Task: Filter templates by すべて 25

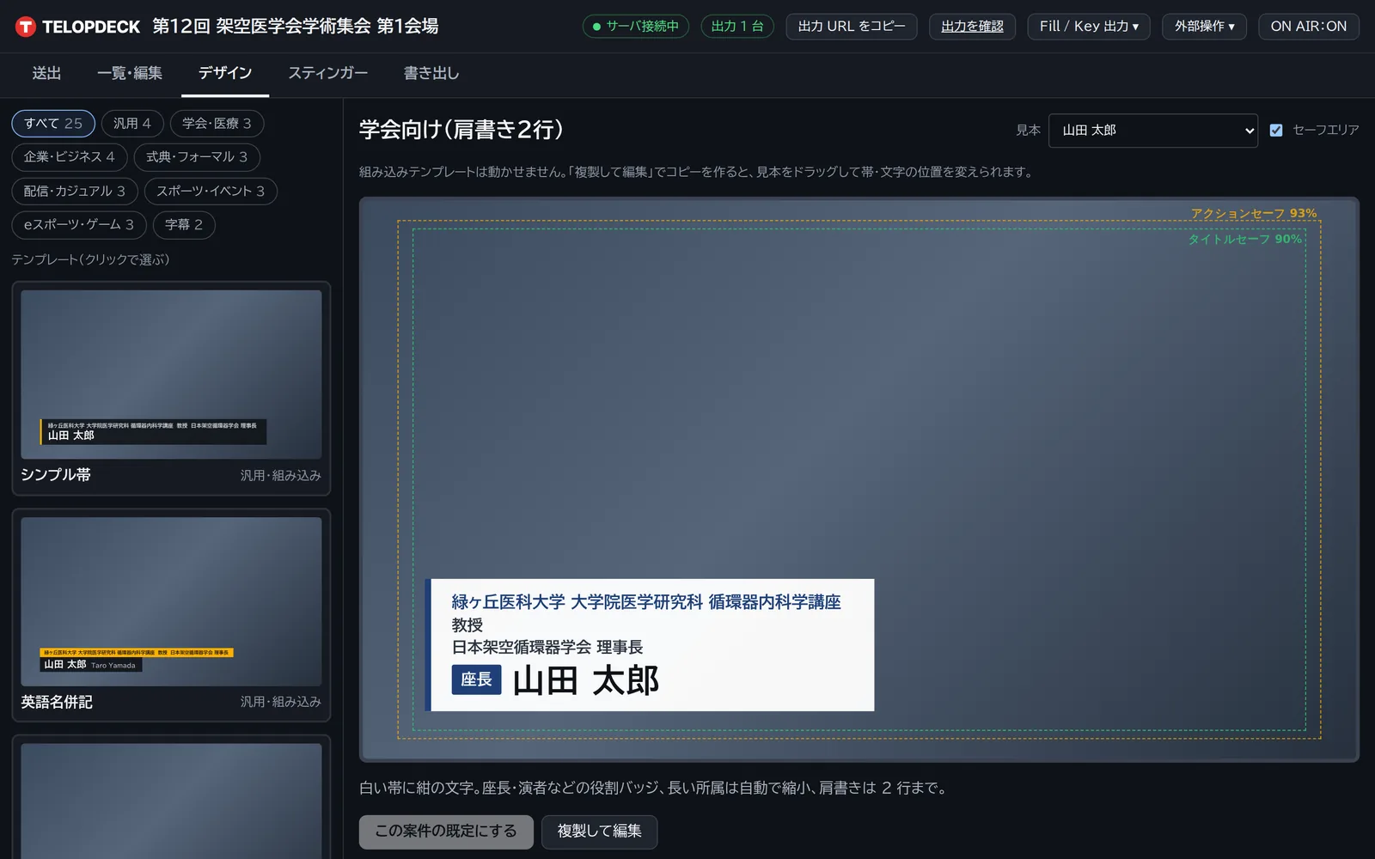Action: 53,124
